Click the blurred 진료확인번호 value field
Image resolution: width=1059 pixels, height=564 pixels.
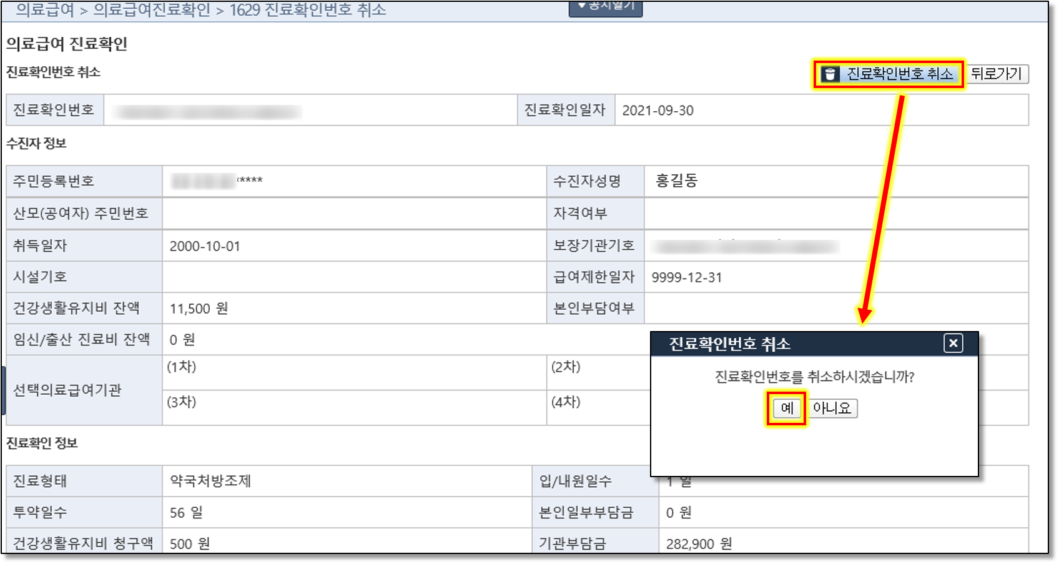coord(207,112)
